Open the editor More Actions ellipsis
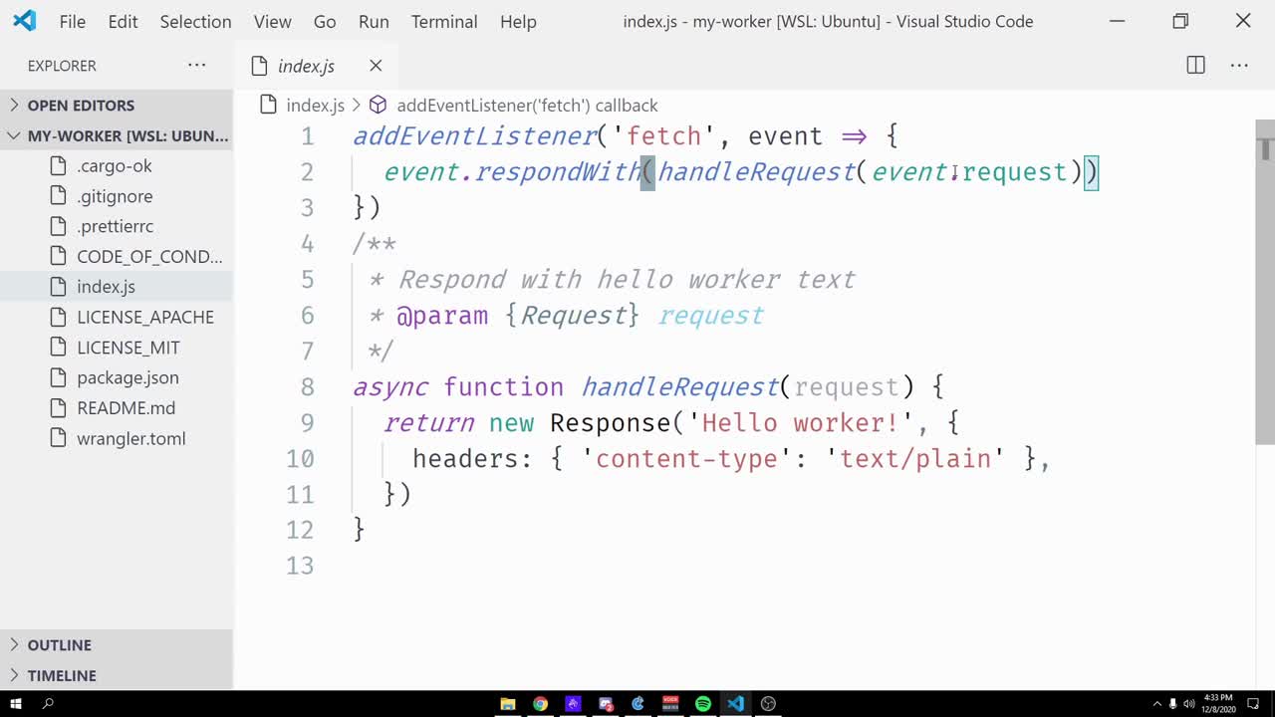The image size is (1275, 717). (x=1239, y=66)
